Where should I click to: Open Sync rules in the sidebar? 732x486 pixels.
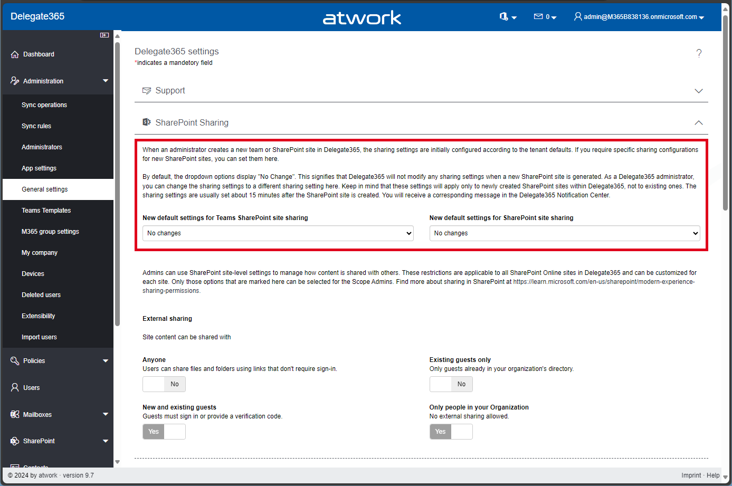pos(36,126)
